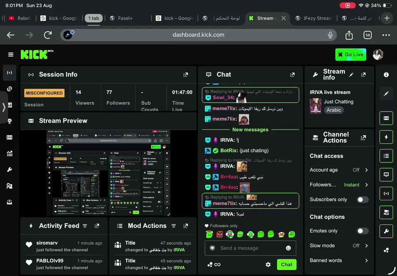Open the analytics chart icon in left sidebar
Viewport: 397px width, 276px height.
point(9,153)
